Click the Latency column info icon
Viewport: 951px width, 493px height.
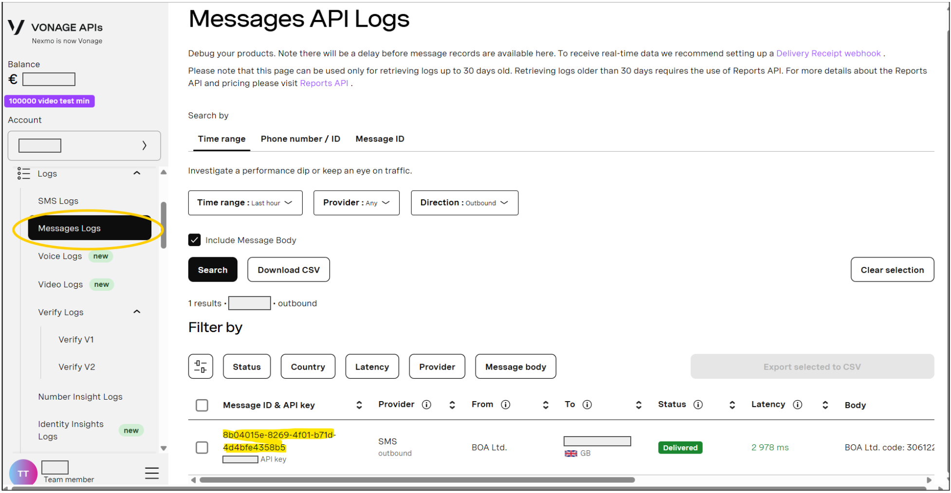[797, 405]
